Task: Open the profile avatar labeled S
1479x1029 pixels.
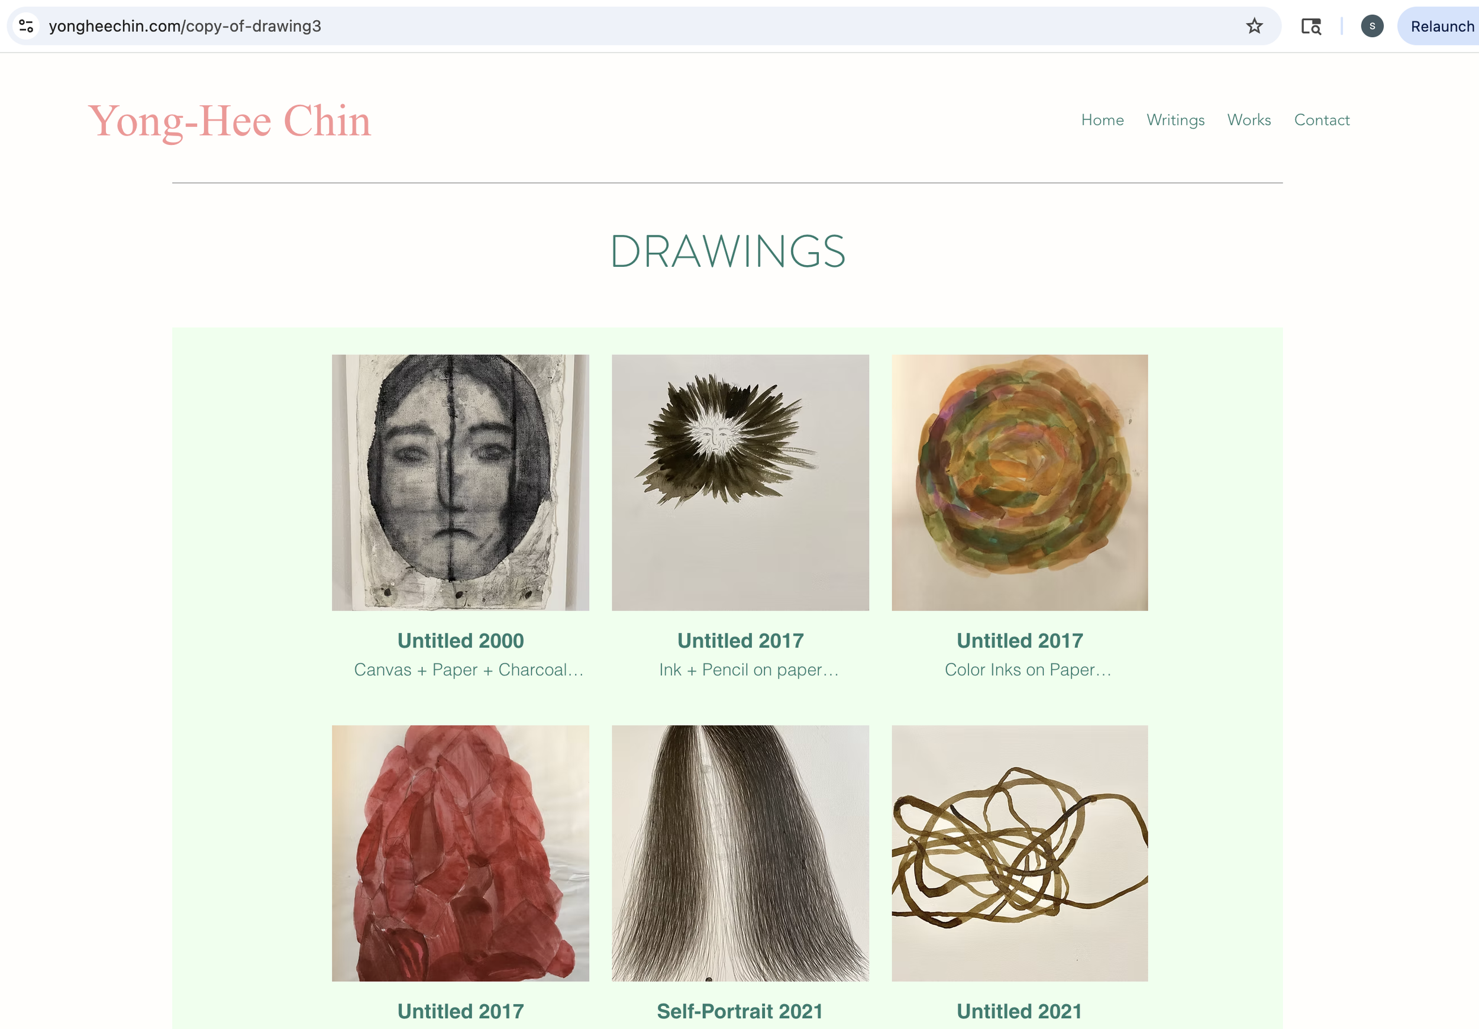Action: click(x=1372, y=26)
